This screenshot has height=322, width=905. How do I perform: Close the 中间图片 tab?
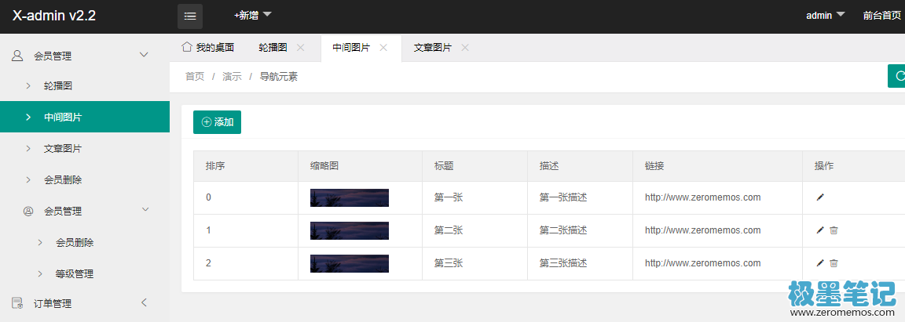tap(383, 48)
